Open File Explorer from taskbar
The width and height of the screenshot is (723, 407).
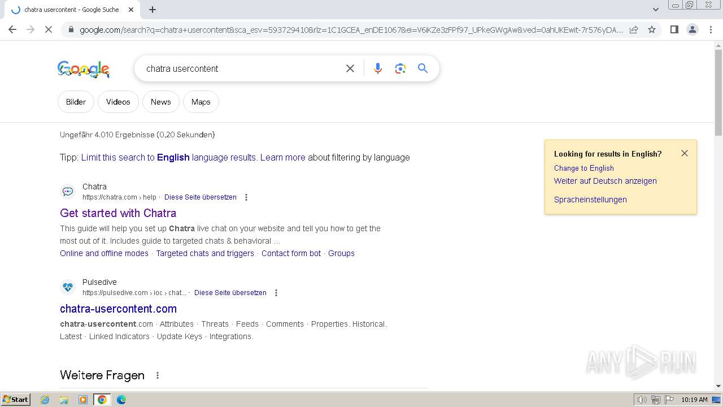pos(64,400)
